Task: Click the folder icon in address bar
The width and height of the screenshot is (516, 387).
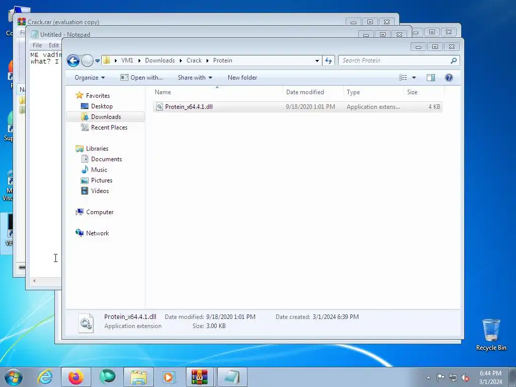Action: click(107, 60)
